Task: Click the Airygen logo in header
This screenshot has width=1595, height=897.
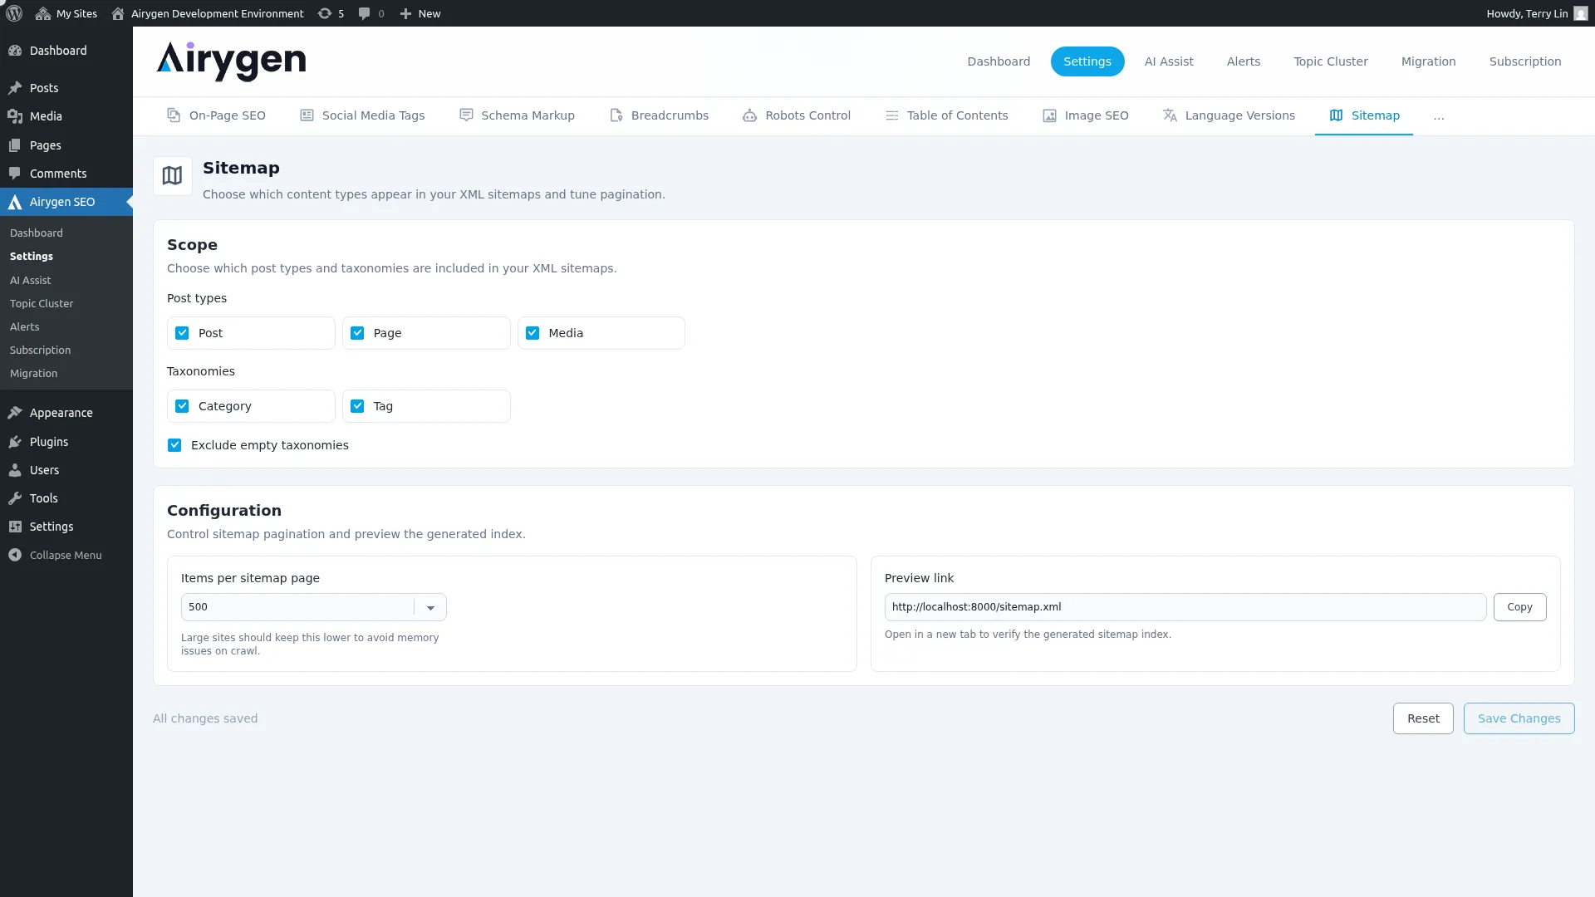Action: 231,61
